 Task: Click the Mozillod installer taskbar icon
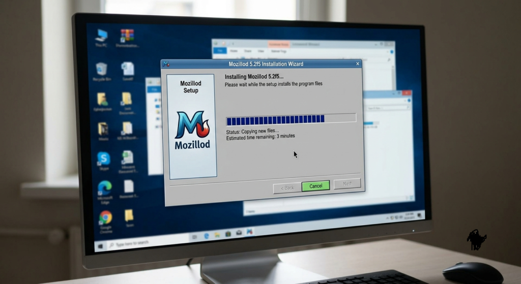(249, 232)
